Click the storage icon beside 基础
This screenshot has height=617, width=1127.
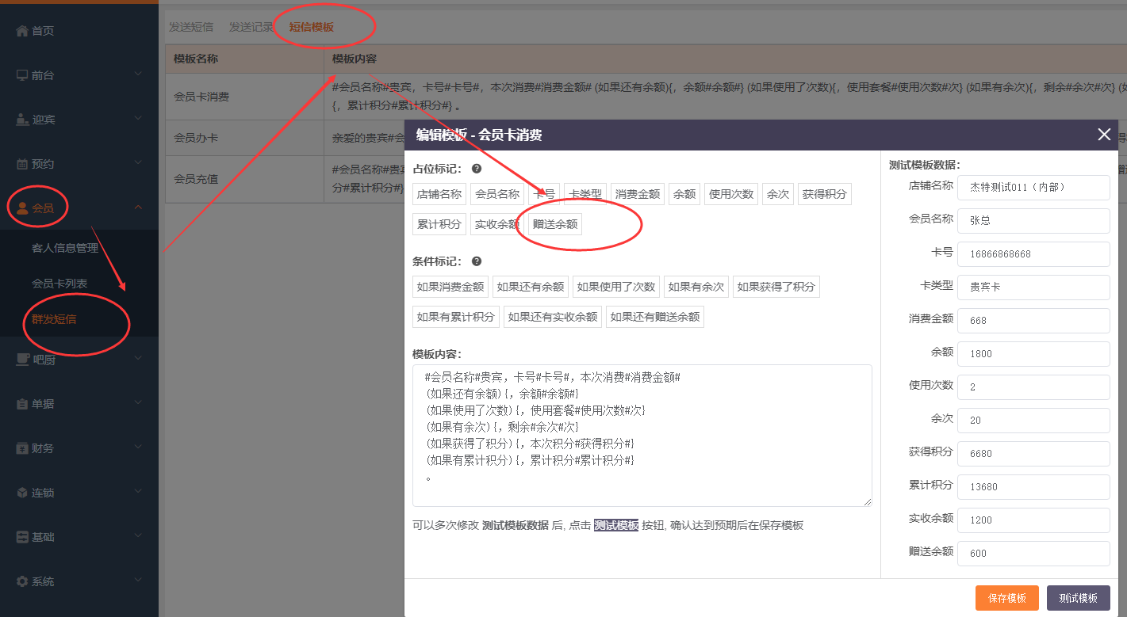coord(22,537)
